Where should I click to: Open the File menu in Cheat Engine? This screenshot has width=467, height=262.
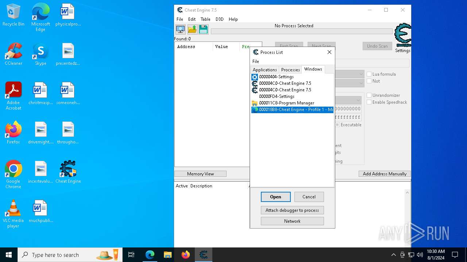[x=180, y=19]
